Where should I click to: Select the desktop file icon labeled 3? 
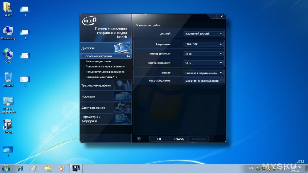[x=25, y=34]
